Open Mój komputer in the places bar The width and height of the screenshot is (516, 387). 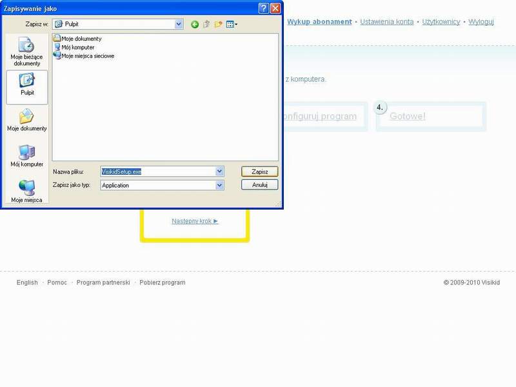(x=27, y=156)
